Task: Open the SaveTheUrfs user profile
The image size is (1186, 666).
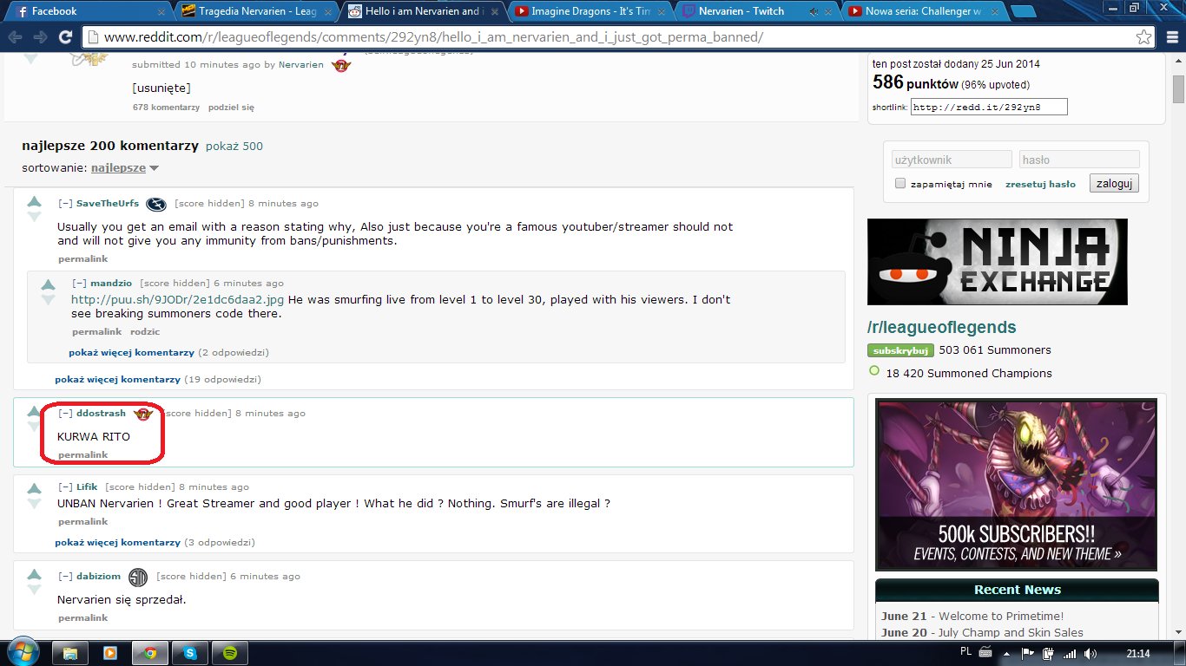Action: click(108, 204)
